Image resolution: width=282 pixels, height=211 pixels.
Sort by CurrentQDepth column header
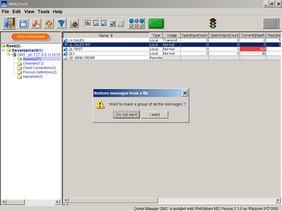click(x=253, y=36)
